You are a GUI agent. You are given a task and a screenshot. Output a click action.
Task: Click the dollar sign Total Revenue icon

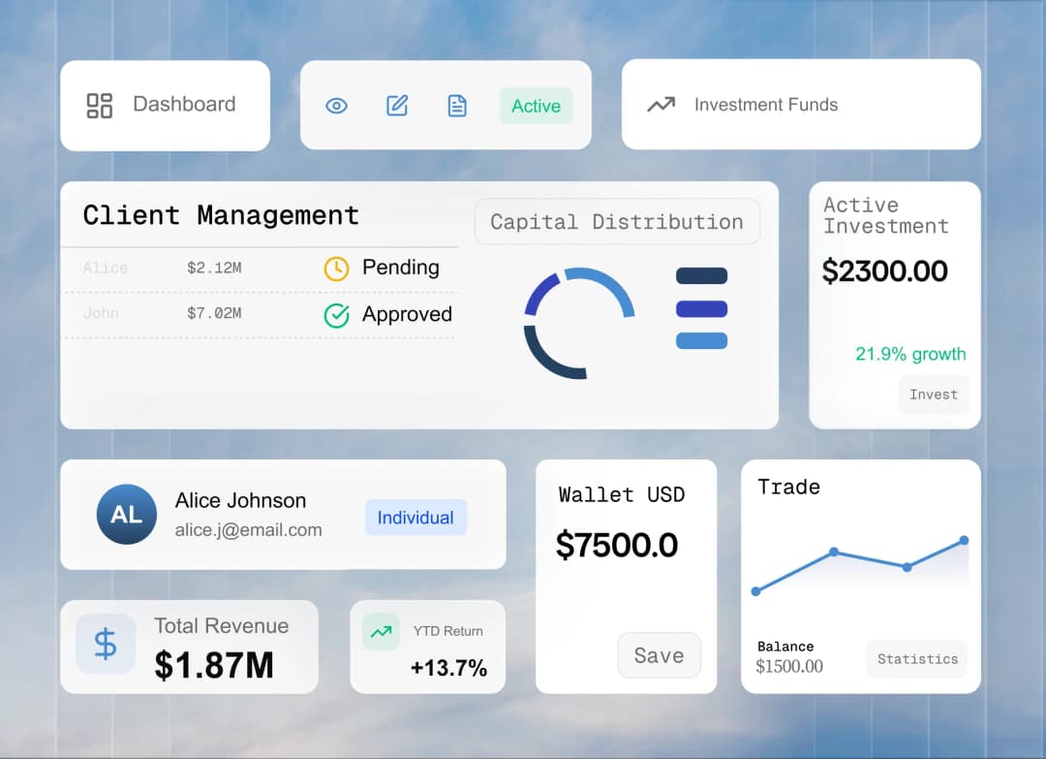106,645
